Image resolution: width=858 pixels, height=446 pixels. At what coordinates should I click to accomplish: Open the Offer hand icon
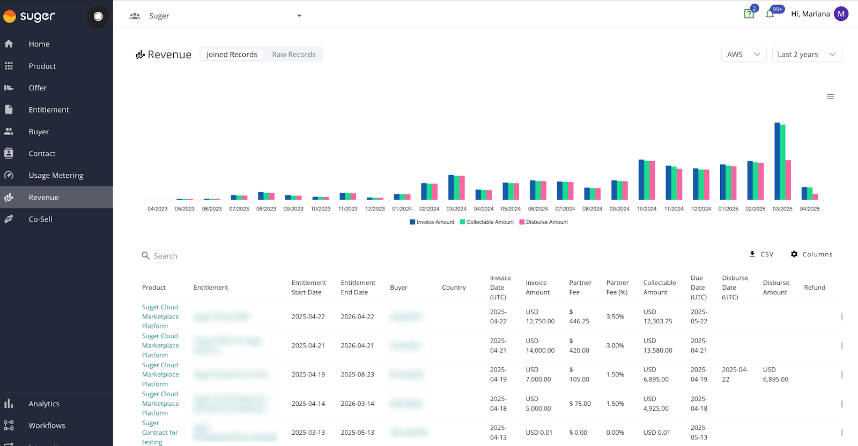(9, 88)
